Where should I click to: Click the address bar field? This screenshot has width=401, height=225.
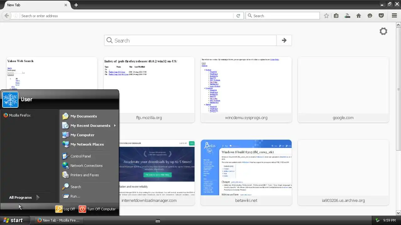tap(126, 16)
